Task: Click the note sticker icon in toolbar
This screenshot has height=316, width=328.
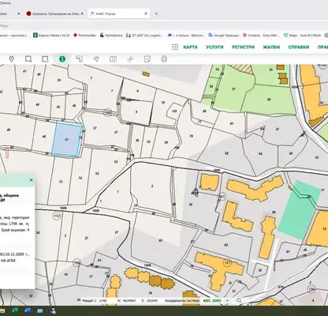Action: point(147,59)
